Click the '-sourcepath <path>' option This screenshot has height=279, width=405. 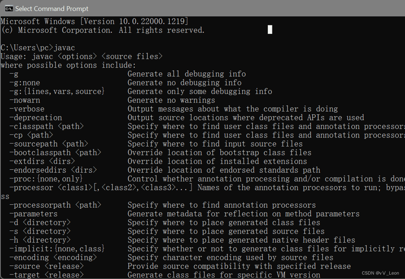[49, 144]
